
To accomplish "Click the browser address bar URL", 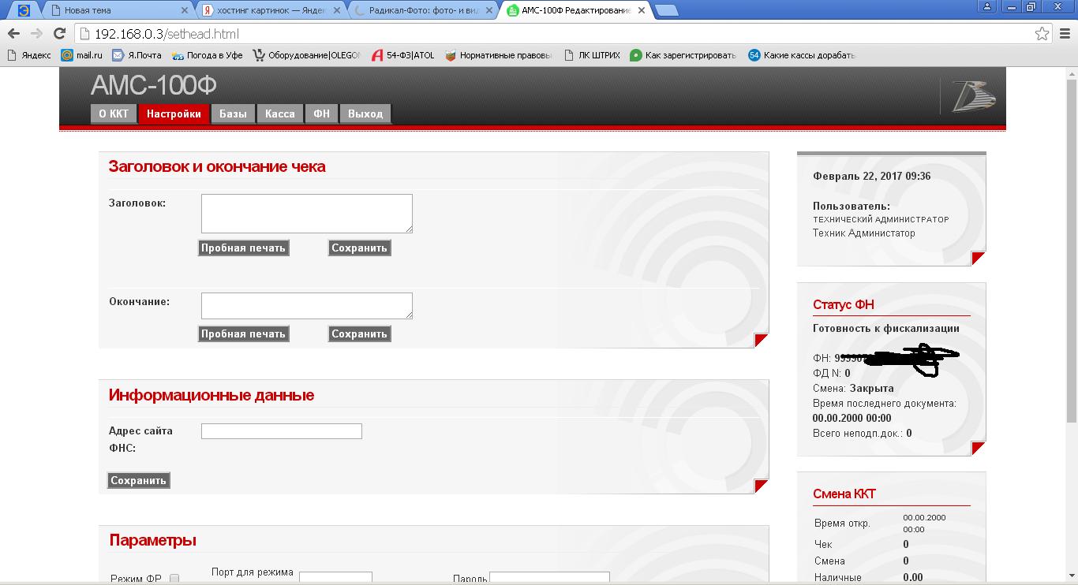I will pos(167,34).
